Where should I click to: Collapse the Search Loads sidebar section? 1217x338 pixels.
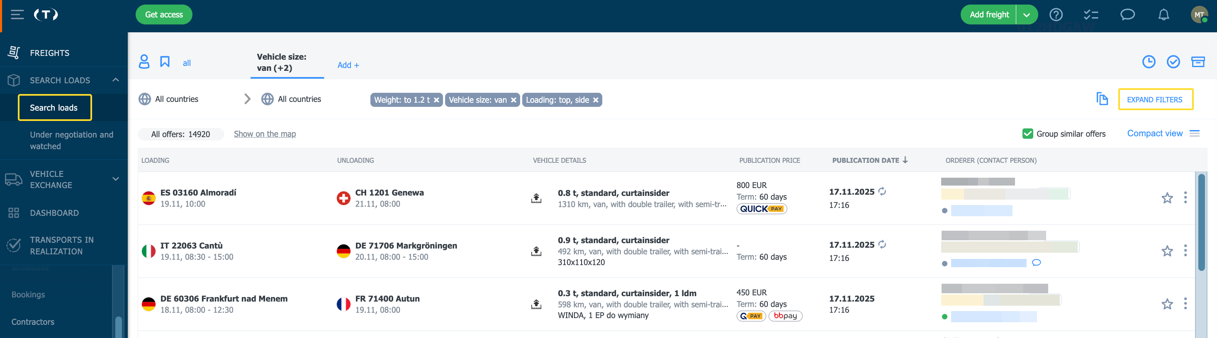click(116, 80)
